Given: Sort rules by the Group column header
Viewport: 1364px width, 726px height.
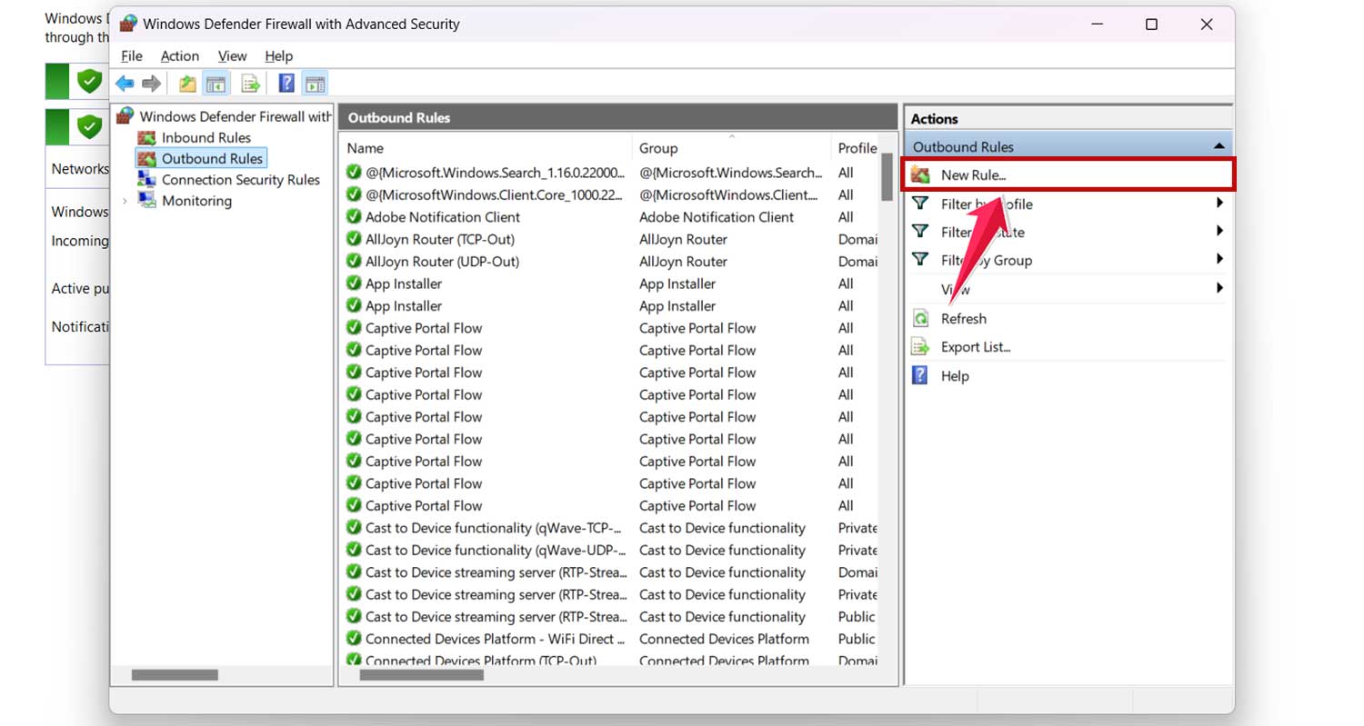Looking at the screenshot, I should coord(658,148).
